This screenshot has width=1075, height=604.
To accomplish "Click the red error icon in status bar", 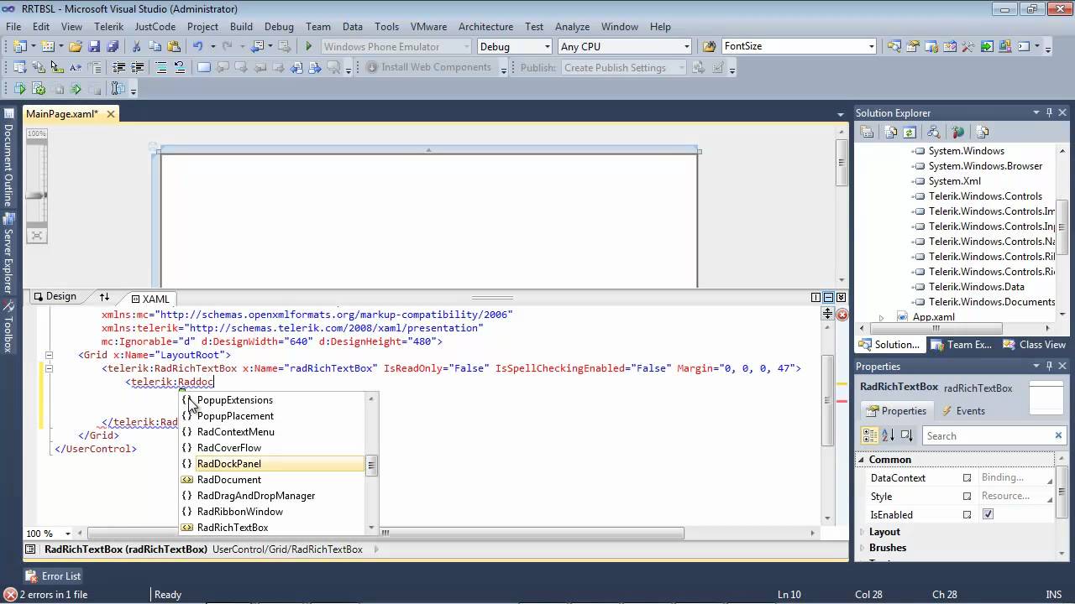I will (10, 595).
